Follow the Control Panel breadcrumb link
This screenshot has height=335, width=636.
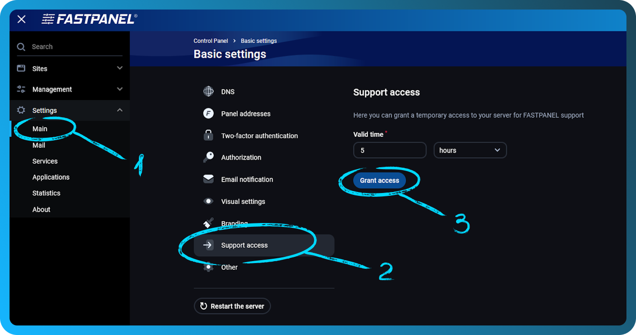coord(210,41)
